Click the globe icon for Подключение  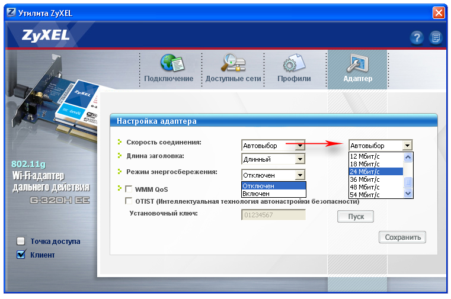pos(172,63)
